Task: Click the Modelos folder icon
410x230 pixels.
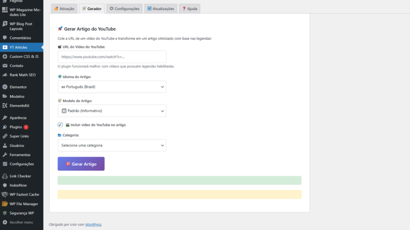Action: click(5, 96)
